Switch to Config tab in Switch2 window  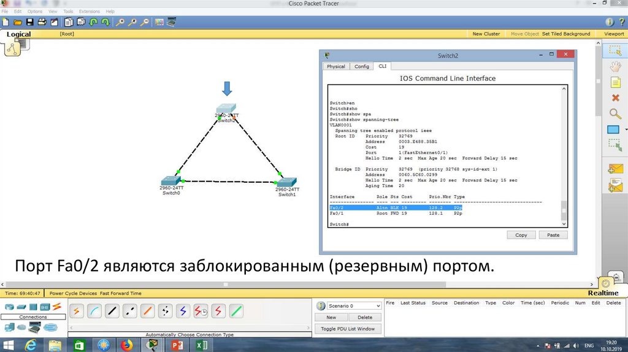coord(362,66)
